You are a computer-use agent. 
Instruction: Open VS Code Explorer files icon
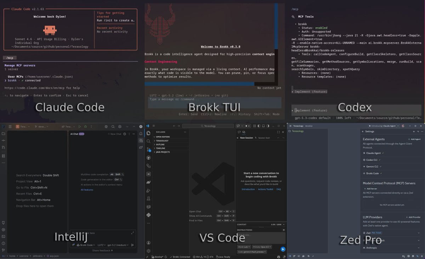click(148, 133)
